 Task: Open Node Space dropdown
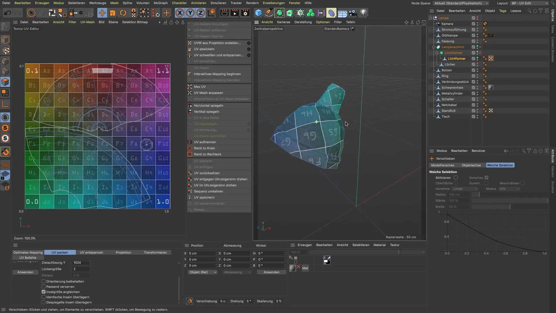(x=461, y=3)
